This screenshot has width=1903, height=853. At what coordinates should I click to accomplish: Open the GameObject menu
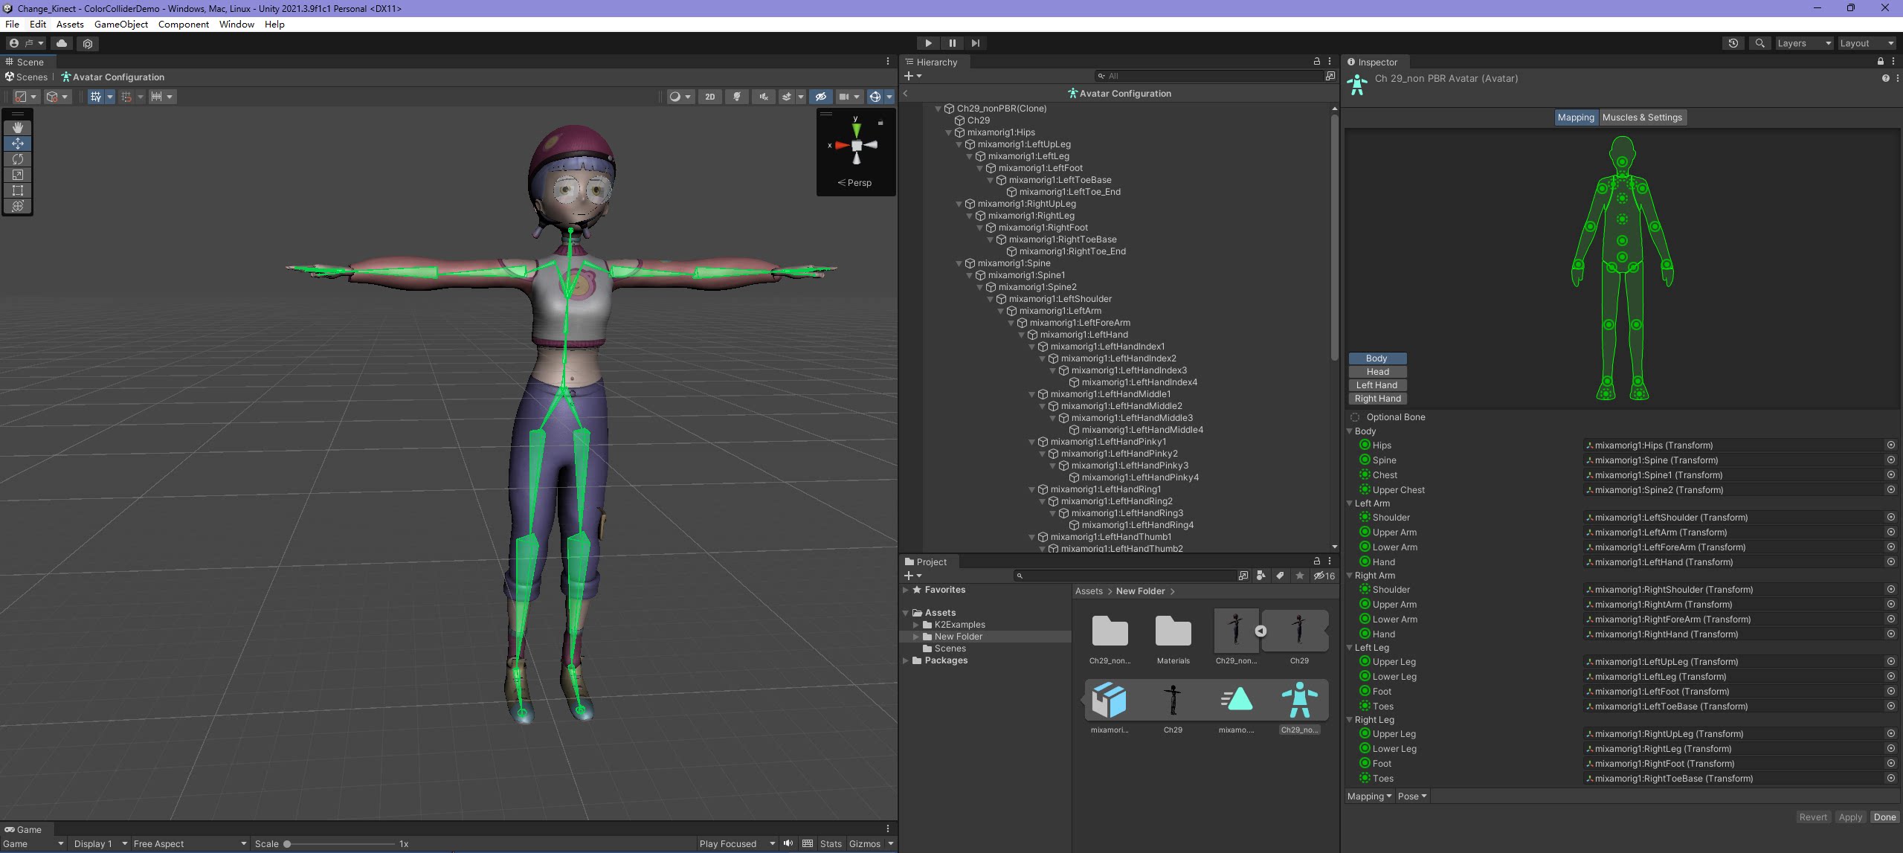point(121,25)
